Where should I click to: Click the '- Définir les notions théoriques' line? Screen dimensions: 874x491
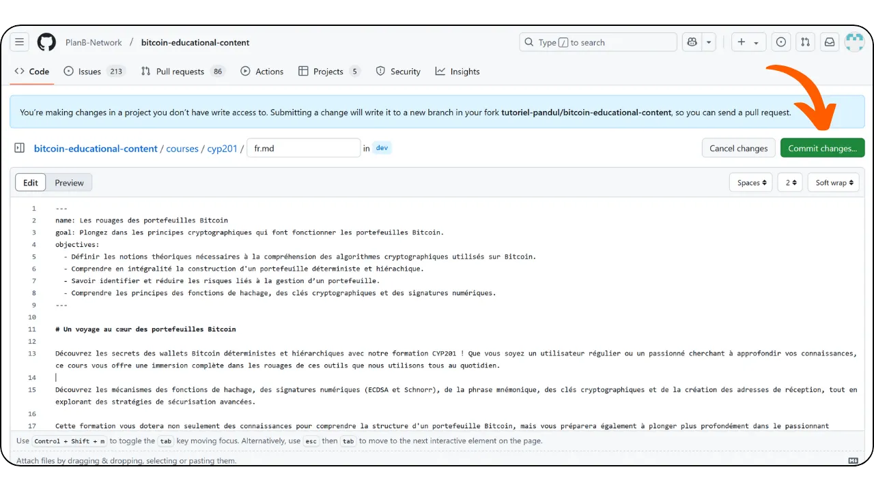(x=300, y=257)
